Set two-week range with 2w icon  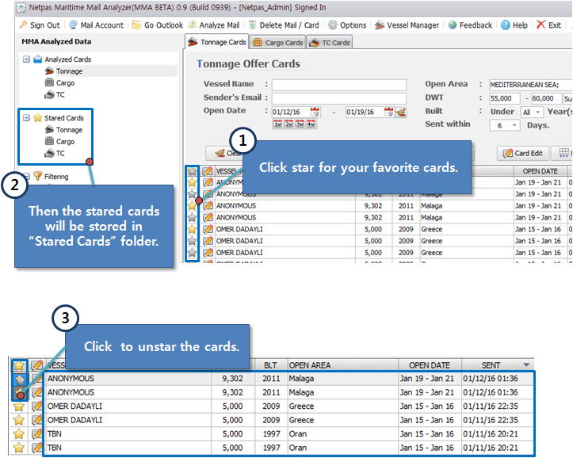point(289,124)
